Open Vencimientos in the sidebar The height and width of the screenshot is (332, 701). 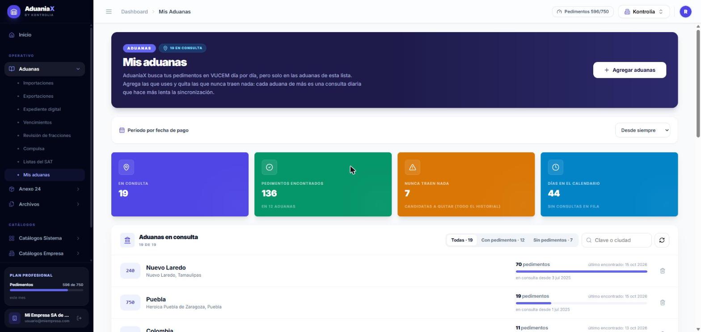pos(37,122)
